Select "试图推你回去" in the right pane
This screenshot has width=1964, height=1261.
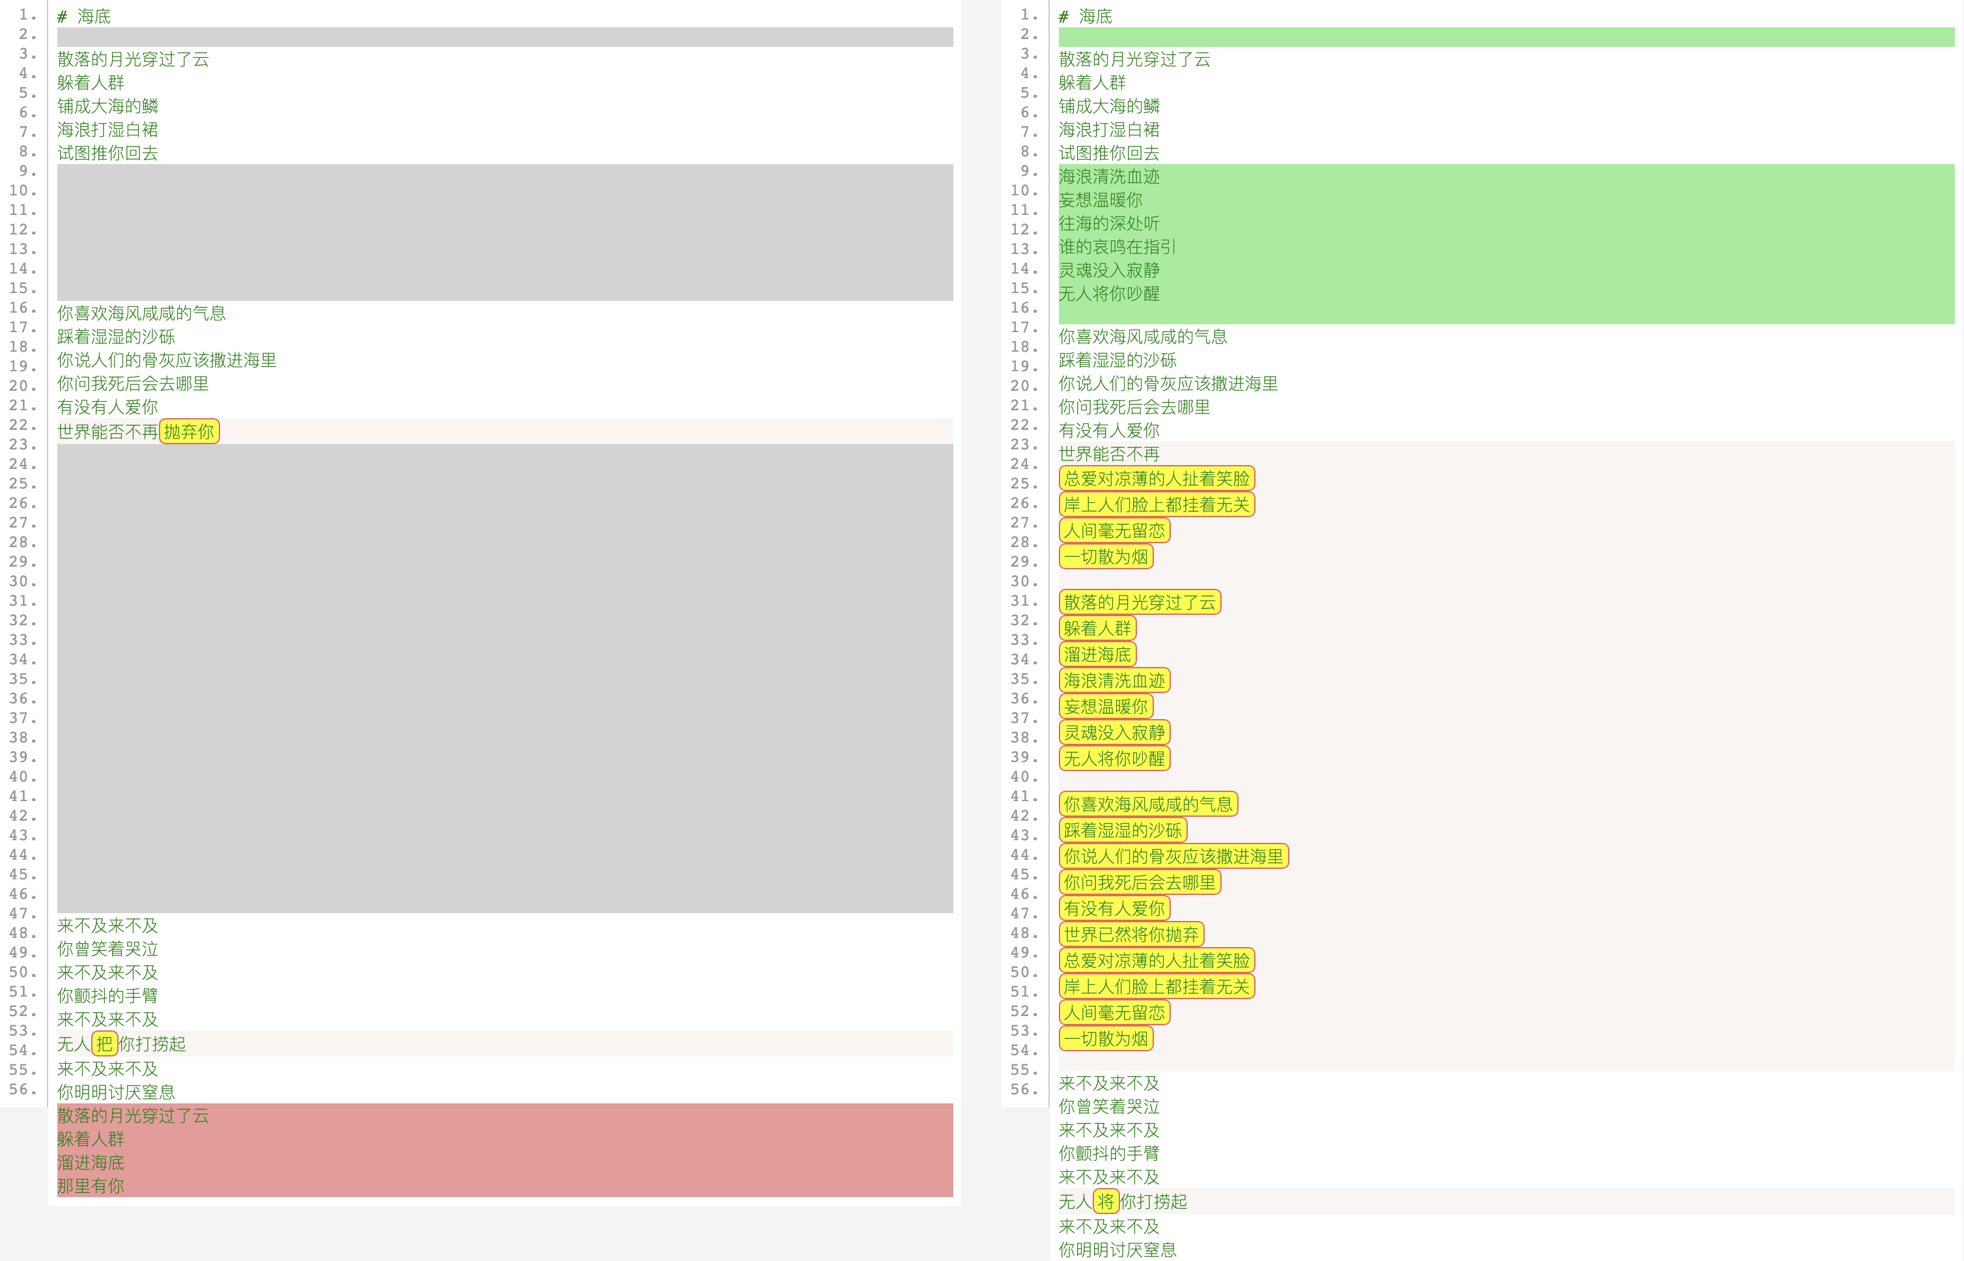[1108, 153]
